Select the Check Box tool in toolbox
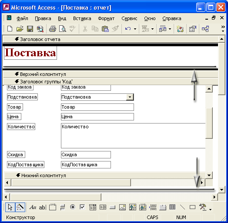Image resolution: width=228 pixels, height=223 pixels. (82, 207)
